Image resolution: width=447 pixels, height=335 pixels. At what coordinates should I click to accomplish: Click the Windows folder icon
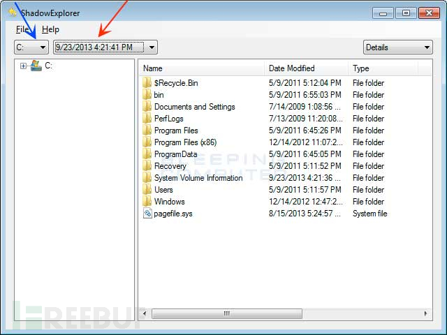point(147,202)
